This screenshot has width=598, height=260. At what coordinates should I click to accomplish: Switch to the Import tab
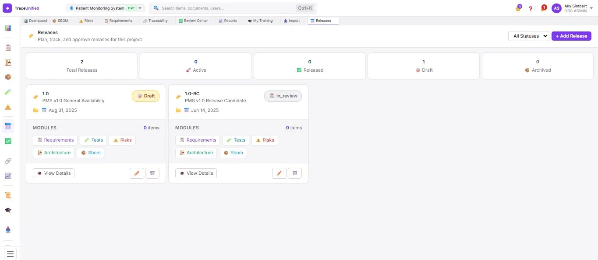[292, 21]
